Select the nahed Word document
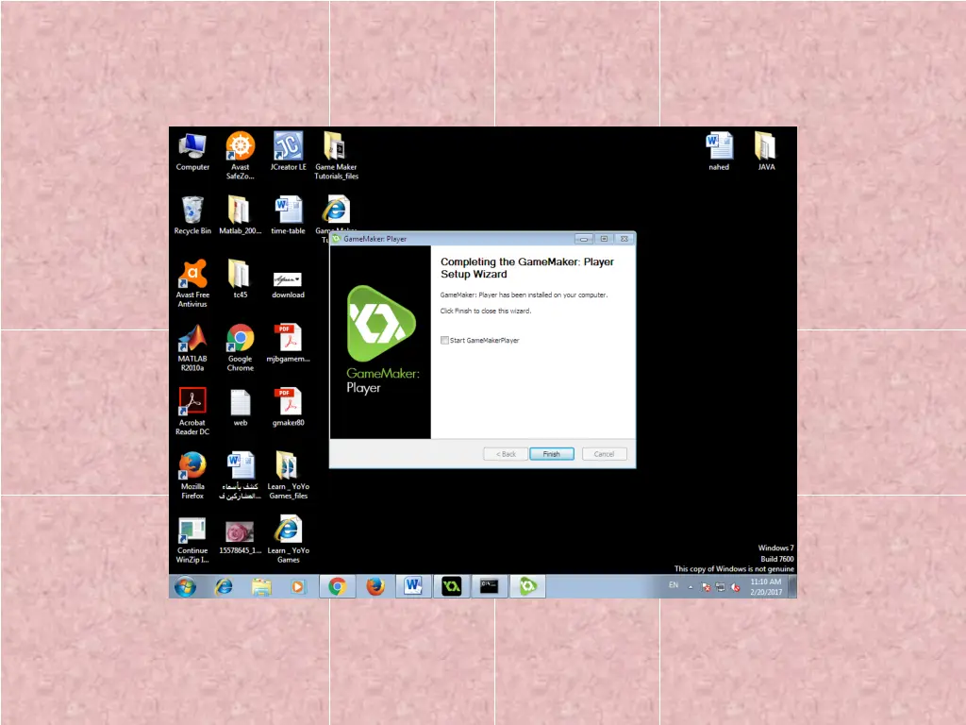The width and height of the screenshot is (966, 725). [x=719, y=147]
